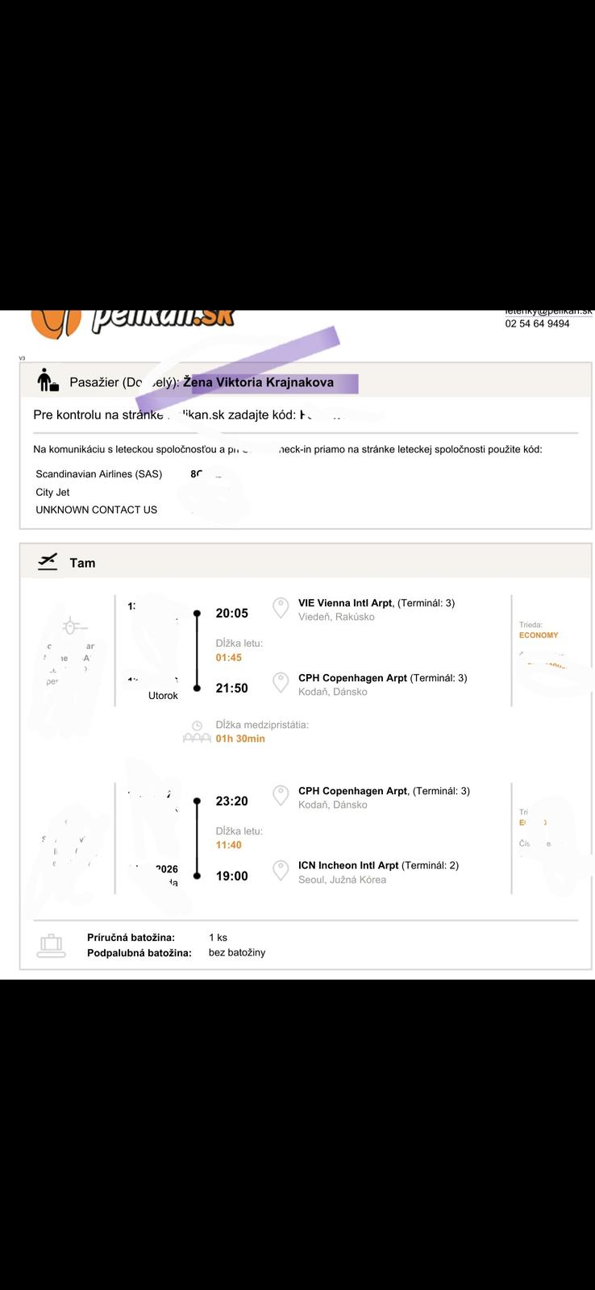Click UNKNOWN CONTACT US text
This screenshot has height=1290, width=595.
tap(96, 510)
